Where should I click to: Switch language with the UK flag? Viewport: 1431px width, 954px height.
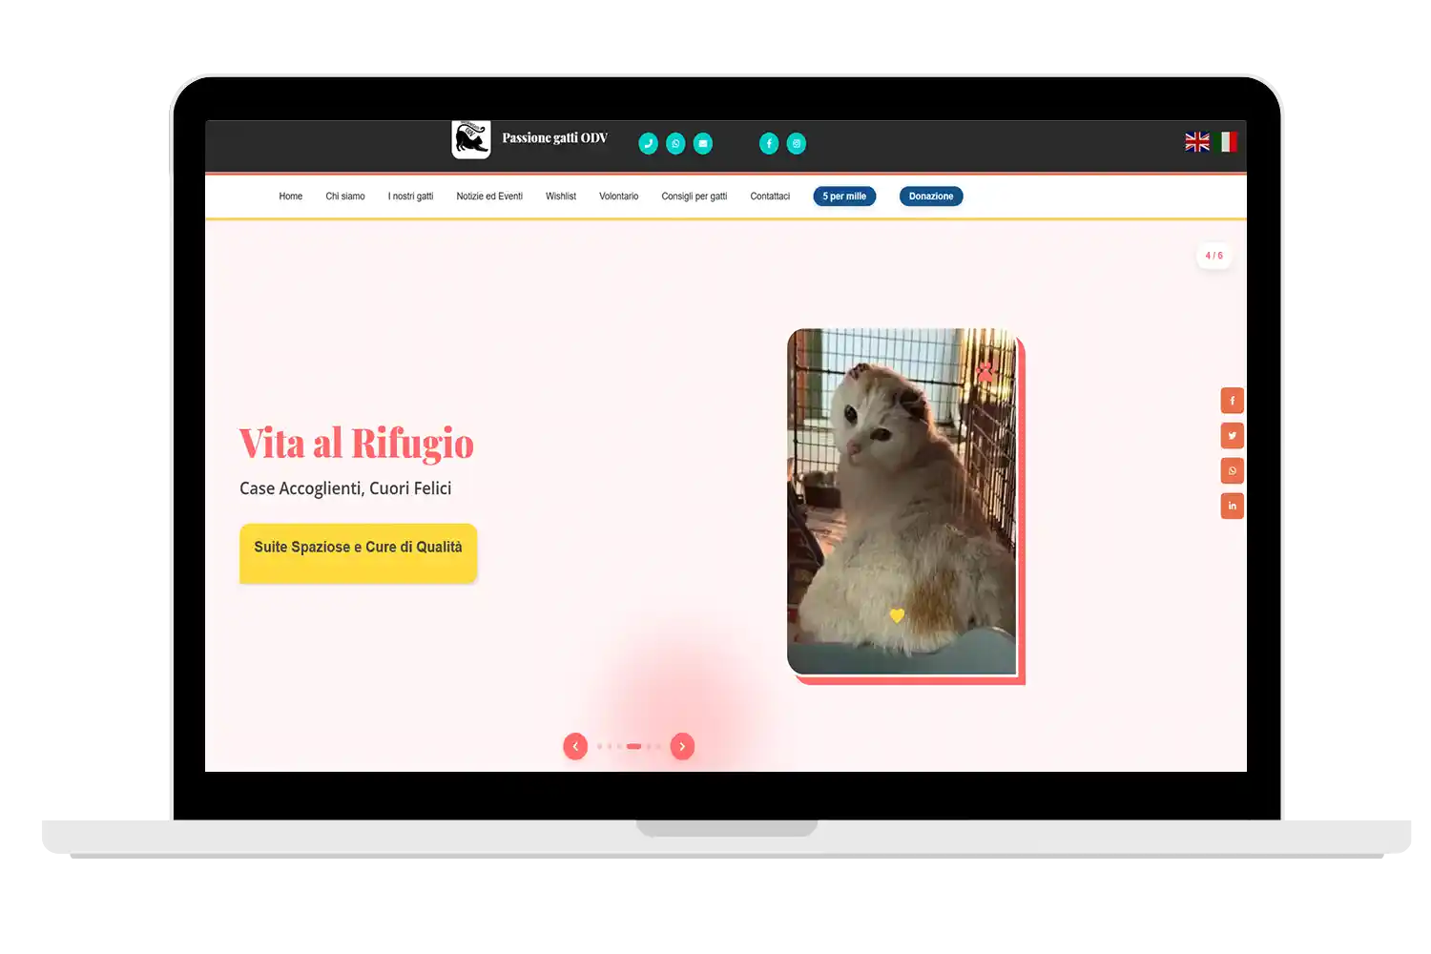click(1197, 142)
